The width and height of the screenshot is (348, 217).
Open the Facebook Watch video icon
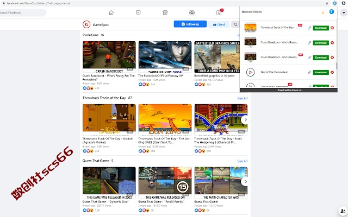click(x=138, y=13)
